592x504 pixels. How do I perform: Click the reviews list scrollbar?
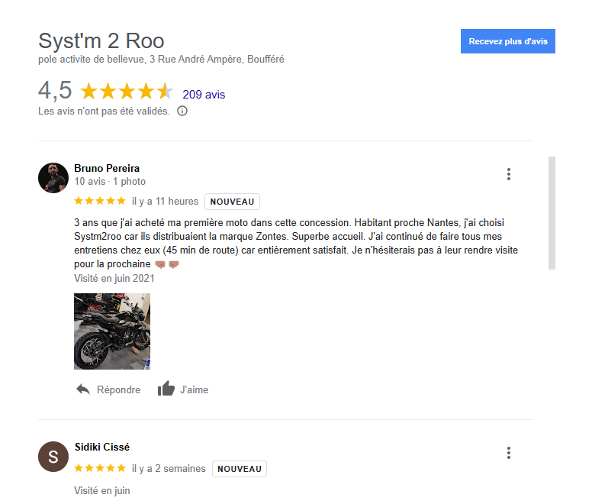pyautogui.click(x=552, y=213)
